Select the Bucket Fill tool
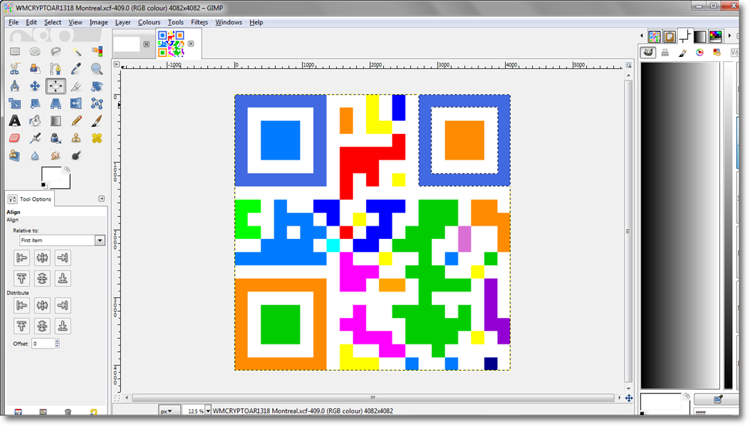 [35, 121]
